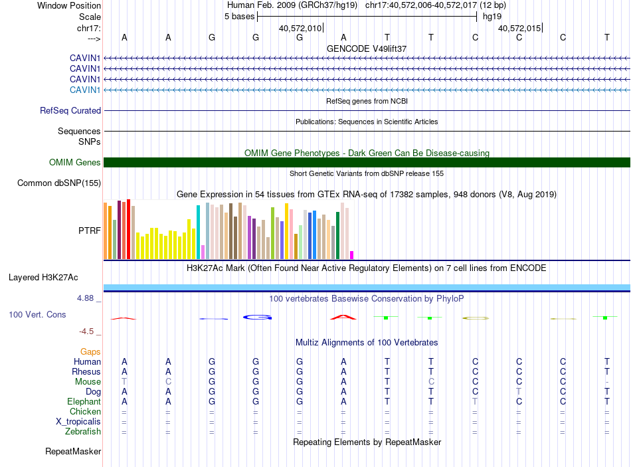
Task: Open the OMIM Genes track label
Action: (75, 162)
